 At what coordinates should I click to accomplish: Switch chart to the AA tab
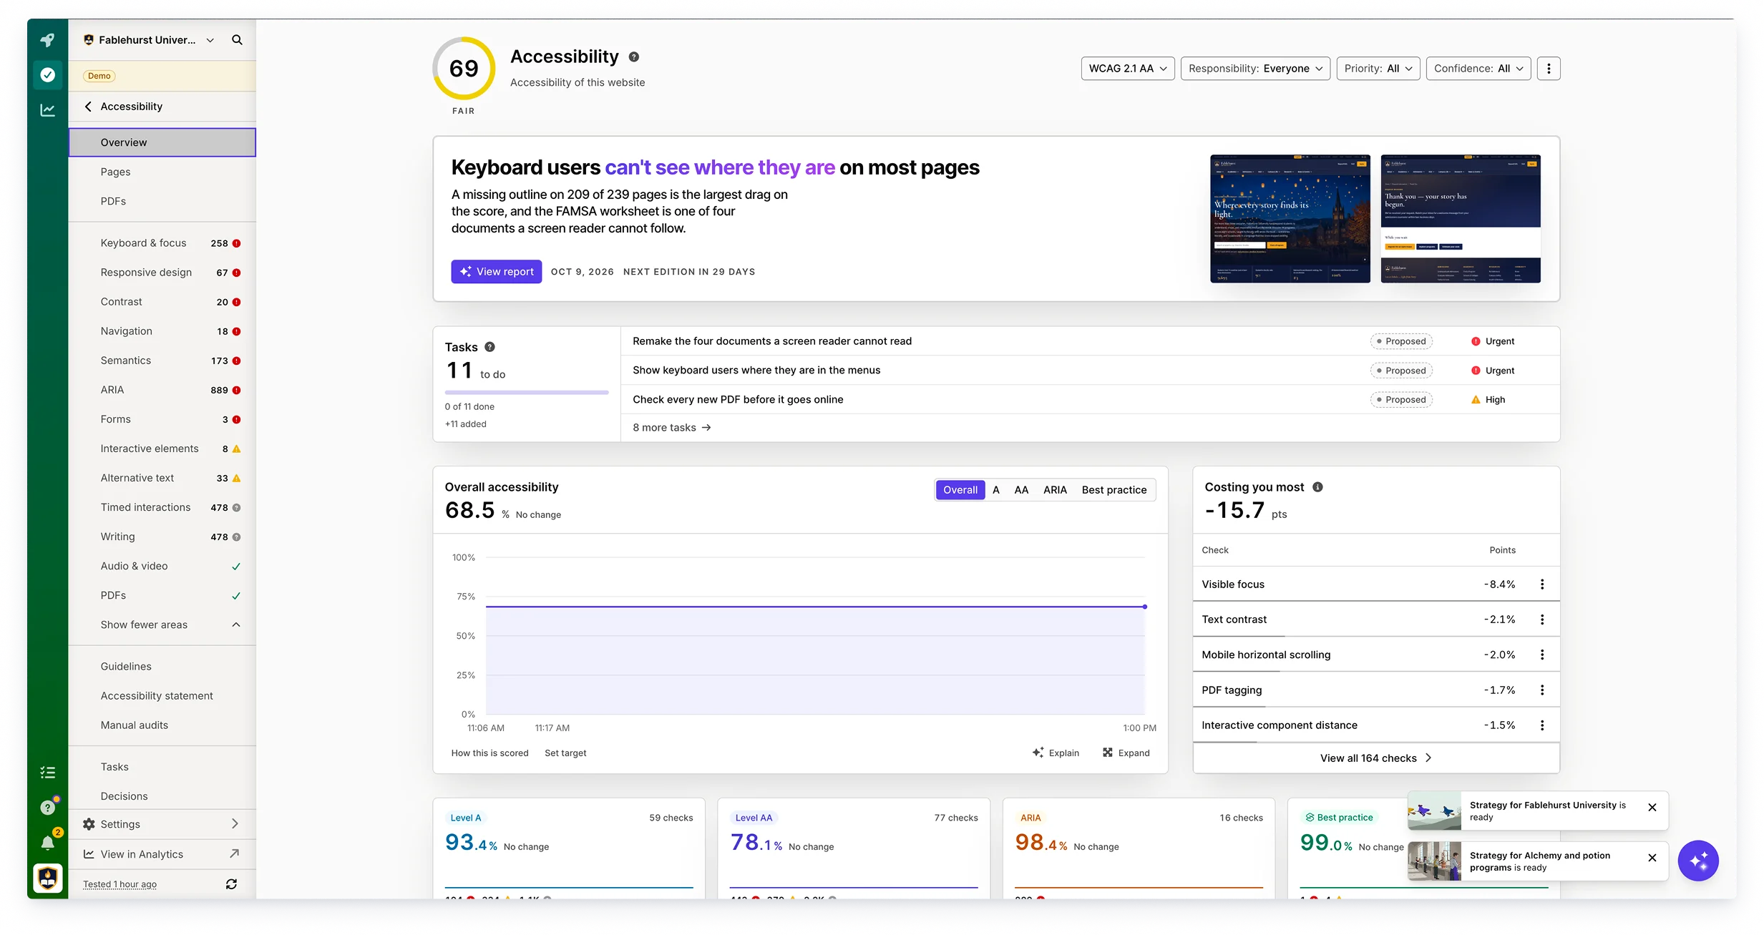click(1021, 490)
